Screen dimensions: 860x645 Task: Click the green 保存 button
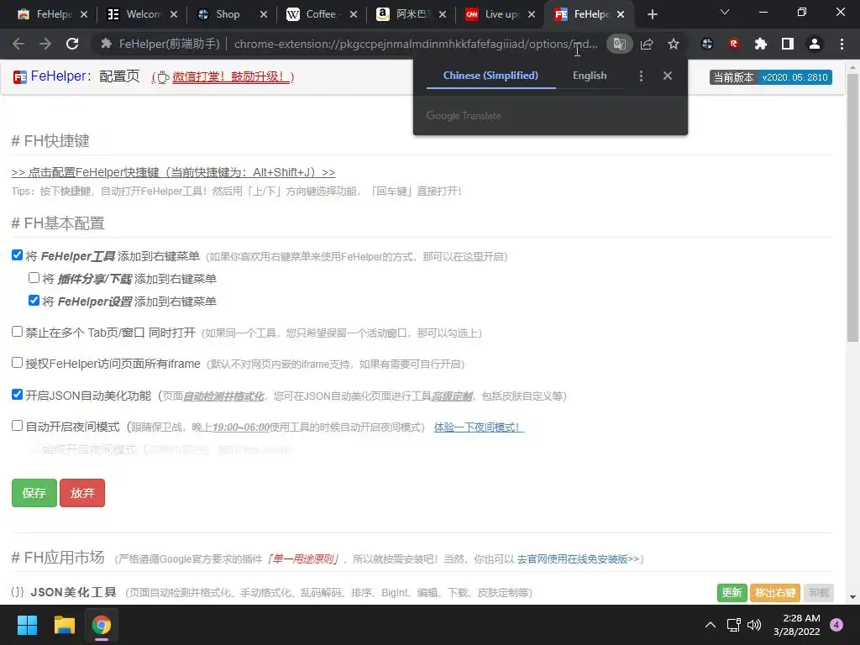34,493
